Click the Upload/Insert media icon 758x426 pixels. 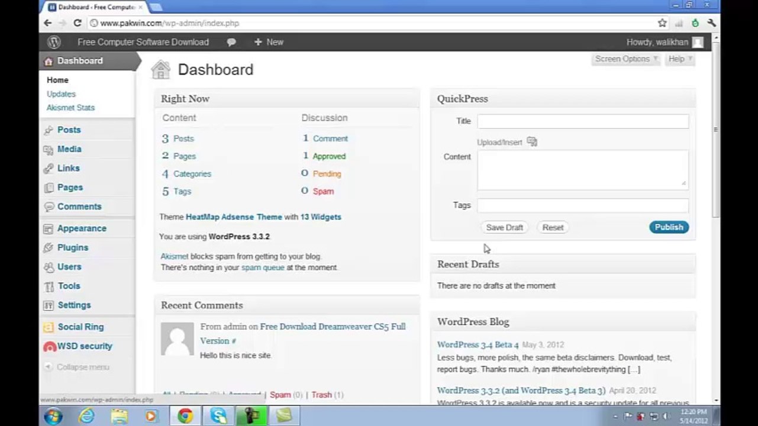[532, 142]
